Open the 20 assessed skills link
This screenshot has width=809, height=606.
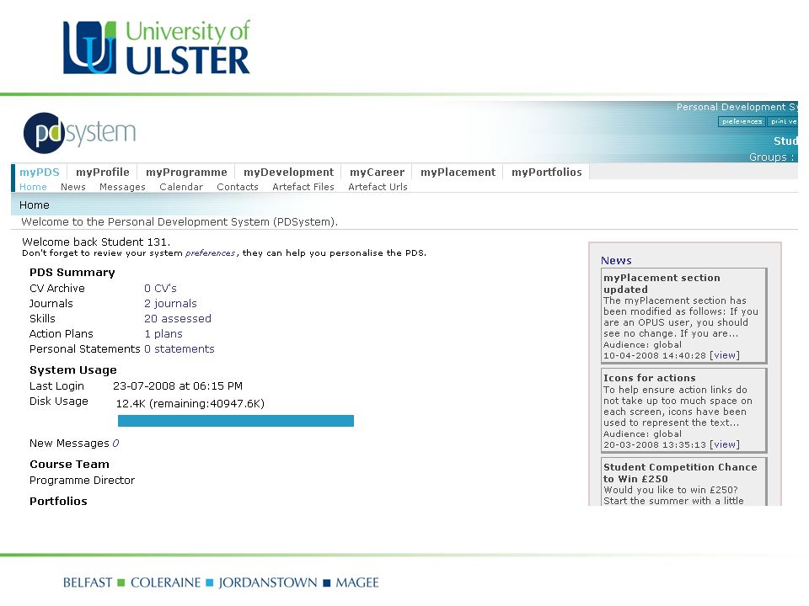point(178,319)
